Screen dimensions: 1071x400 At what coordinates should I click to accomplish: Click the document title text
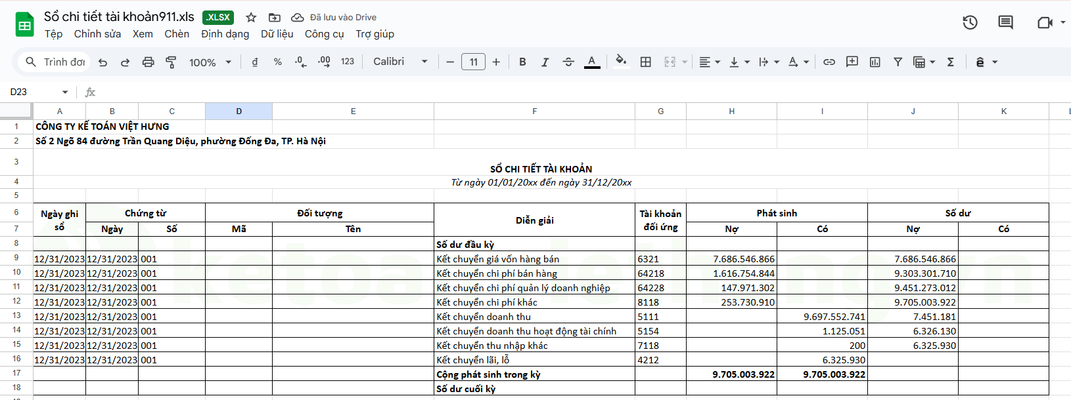(x=120, y=17)
